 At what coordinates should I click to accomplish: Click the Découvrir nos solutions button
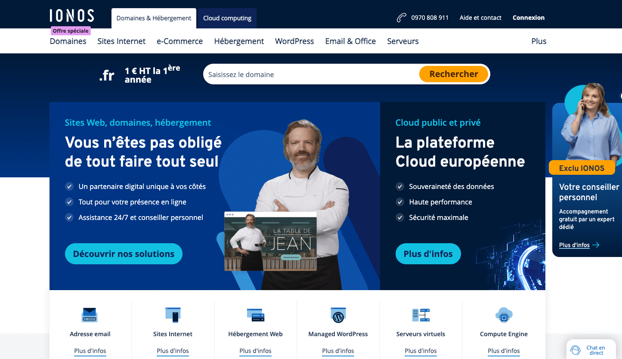[124, 254]
